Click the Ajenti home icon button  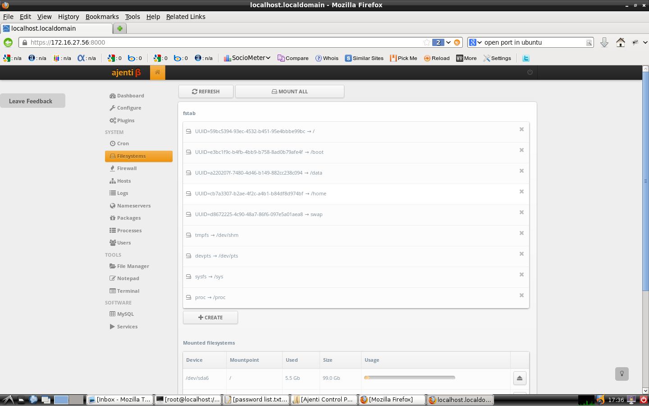tap(158, 73)
